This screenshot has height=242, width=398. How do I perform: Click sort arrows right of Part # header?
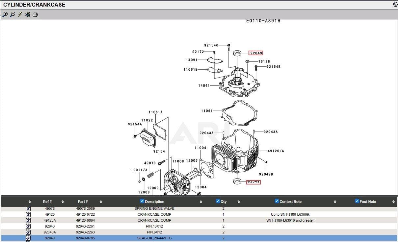101,202
